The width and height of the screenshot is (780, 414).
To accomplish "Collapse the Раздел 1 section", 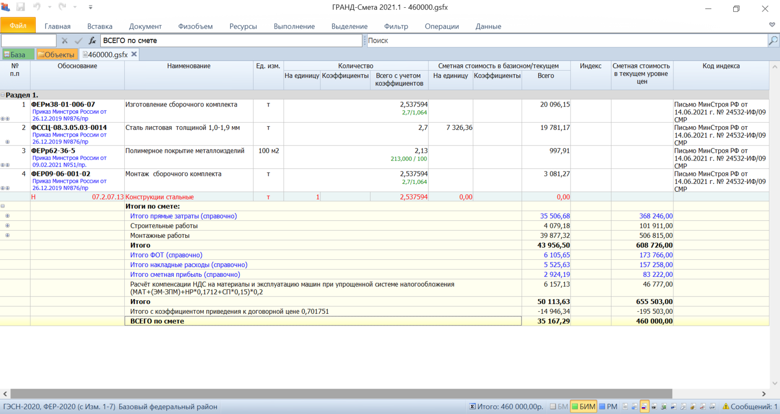I will (3, 95).
